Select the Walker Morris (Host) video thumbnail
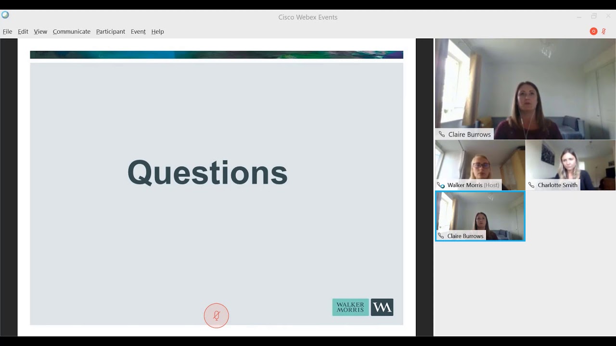The width and height of the screenshot is (616, 346). pos(480,165)
